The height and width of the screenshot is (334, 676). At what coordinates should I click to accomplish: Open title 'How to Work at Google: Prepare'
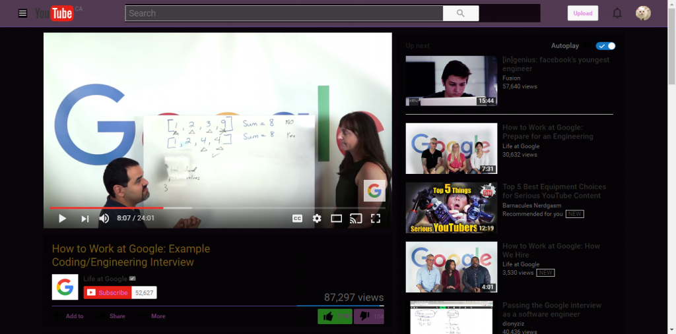pos(547,132)
